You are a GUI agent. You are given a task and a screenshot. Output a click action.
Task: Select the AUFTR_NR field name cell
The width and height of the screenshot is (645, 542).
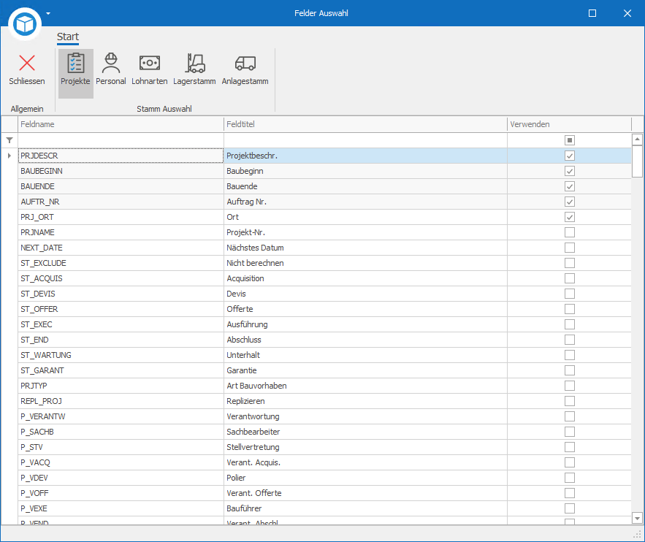point(121,202)
